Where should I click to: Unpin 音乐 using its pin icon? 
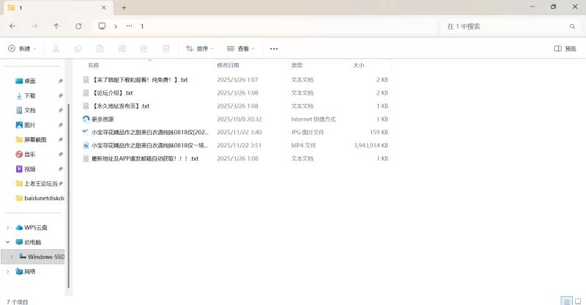[x=61, y=154]
